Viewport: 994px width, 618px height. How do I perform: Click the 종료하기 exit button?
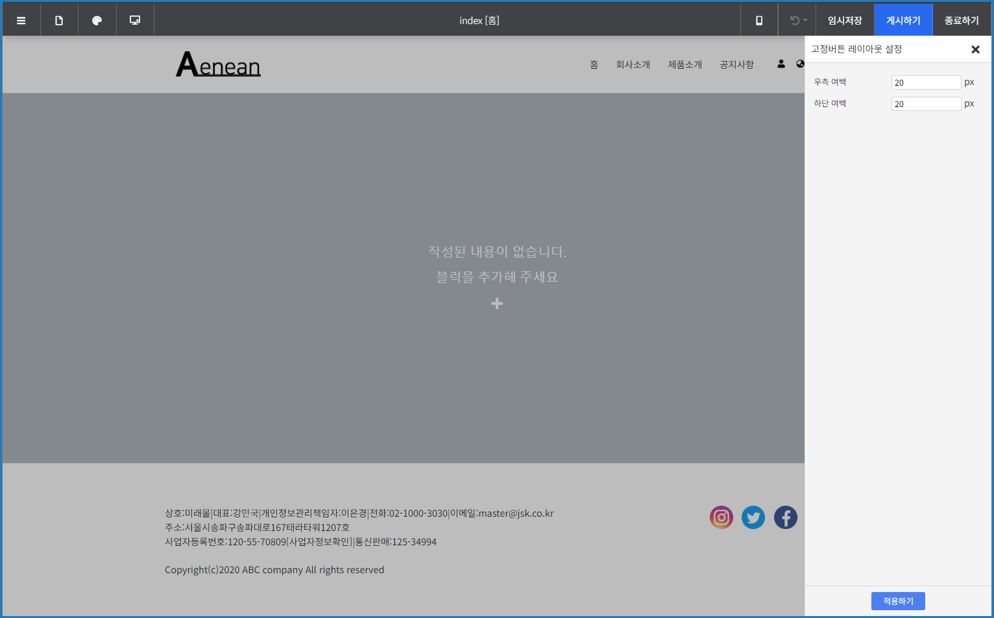pos(962,21)
